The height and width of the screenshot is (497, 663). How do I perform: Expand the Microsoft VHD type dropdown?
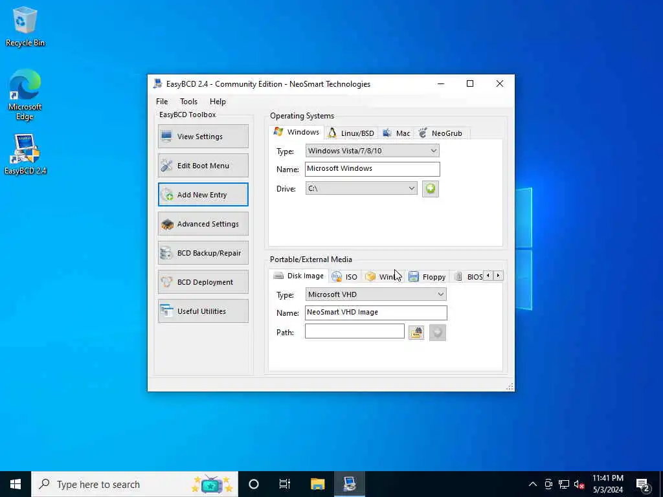click(x=376, y=294)
